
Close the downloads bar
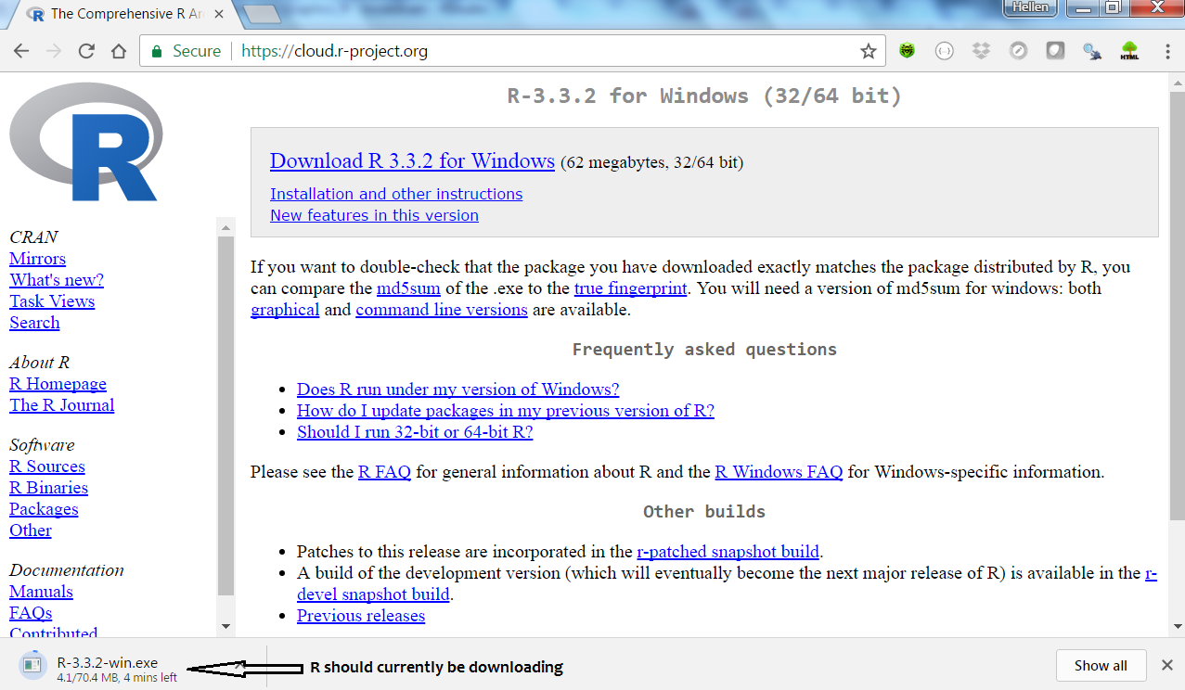pos(1167,665)
